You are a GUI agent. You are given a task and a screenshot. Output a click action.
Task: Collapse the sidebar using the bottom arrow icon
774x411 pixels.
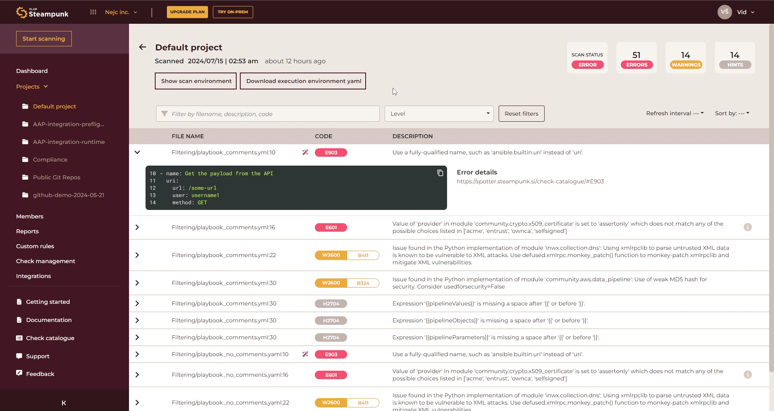(64, 403)
